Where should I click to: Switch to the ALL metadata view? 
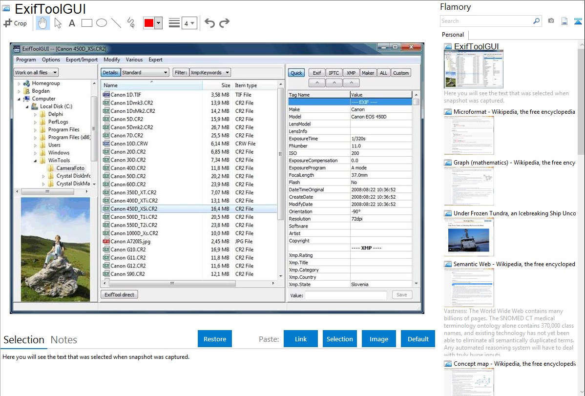pos(383,73)
